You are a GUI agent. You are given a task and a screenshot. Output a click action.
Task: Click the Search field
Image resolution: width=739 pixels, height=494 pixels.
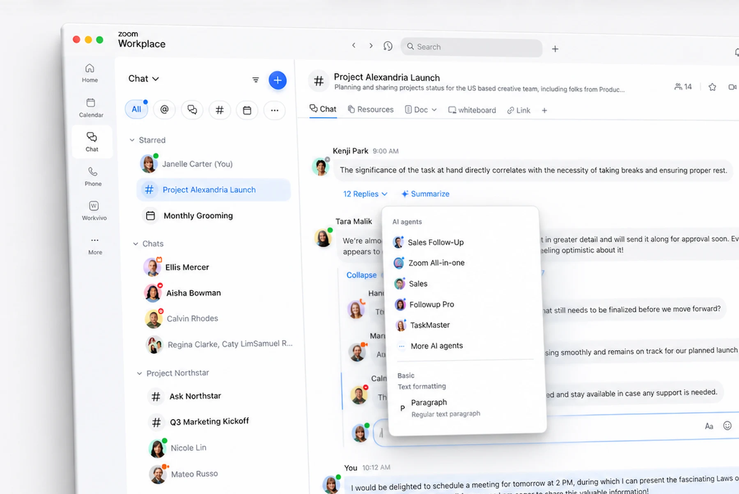tap(471, 47)
